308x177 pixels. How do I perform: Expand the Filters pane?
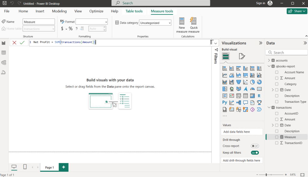[x=216, y=50]
